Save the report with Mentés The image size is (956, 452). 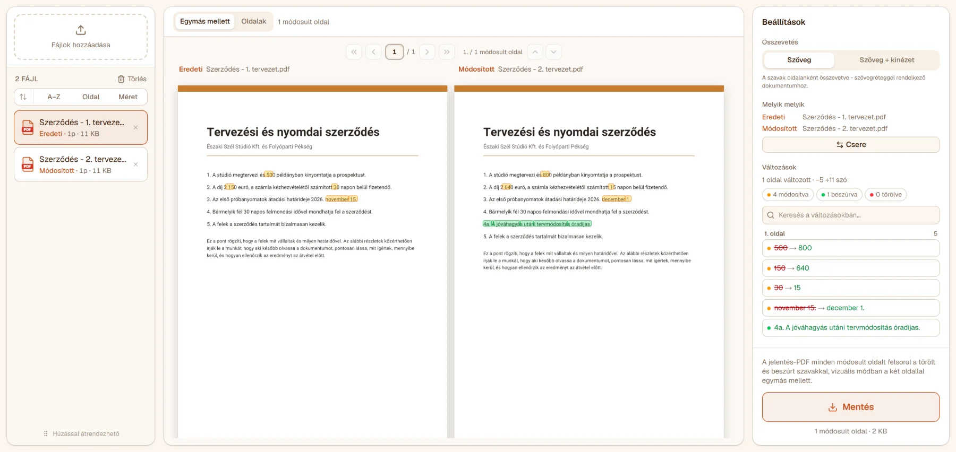[851, 407]
